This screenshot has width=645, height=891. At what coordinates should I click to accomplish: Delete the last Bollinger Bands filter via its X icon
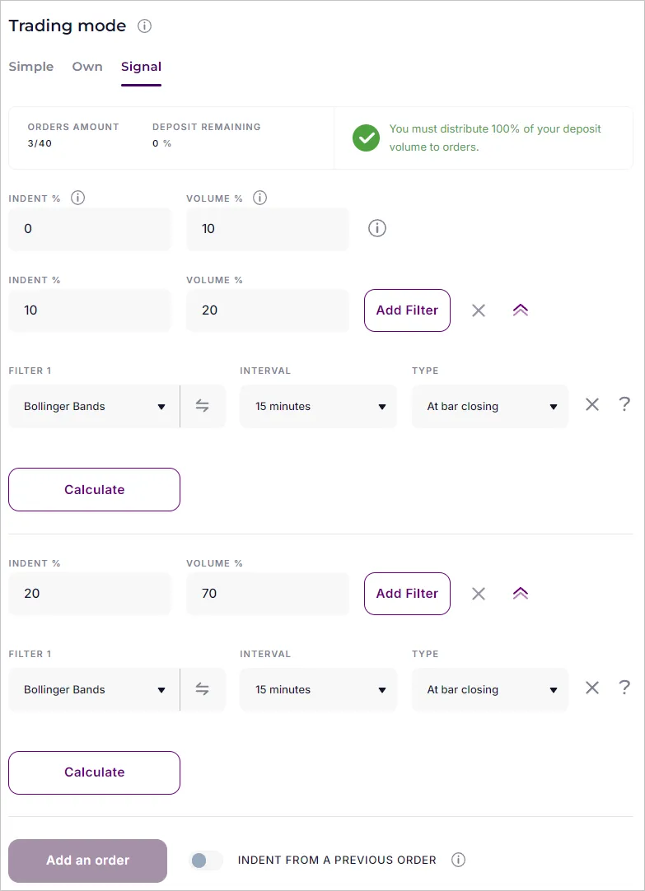tap(591, 688)
